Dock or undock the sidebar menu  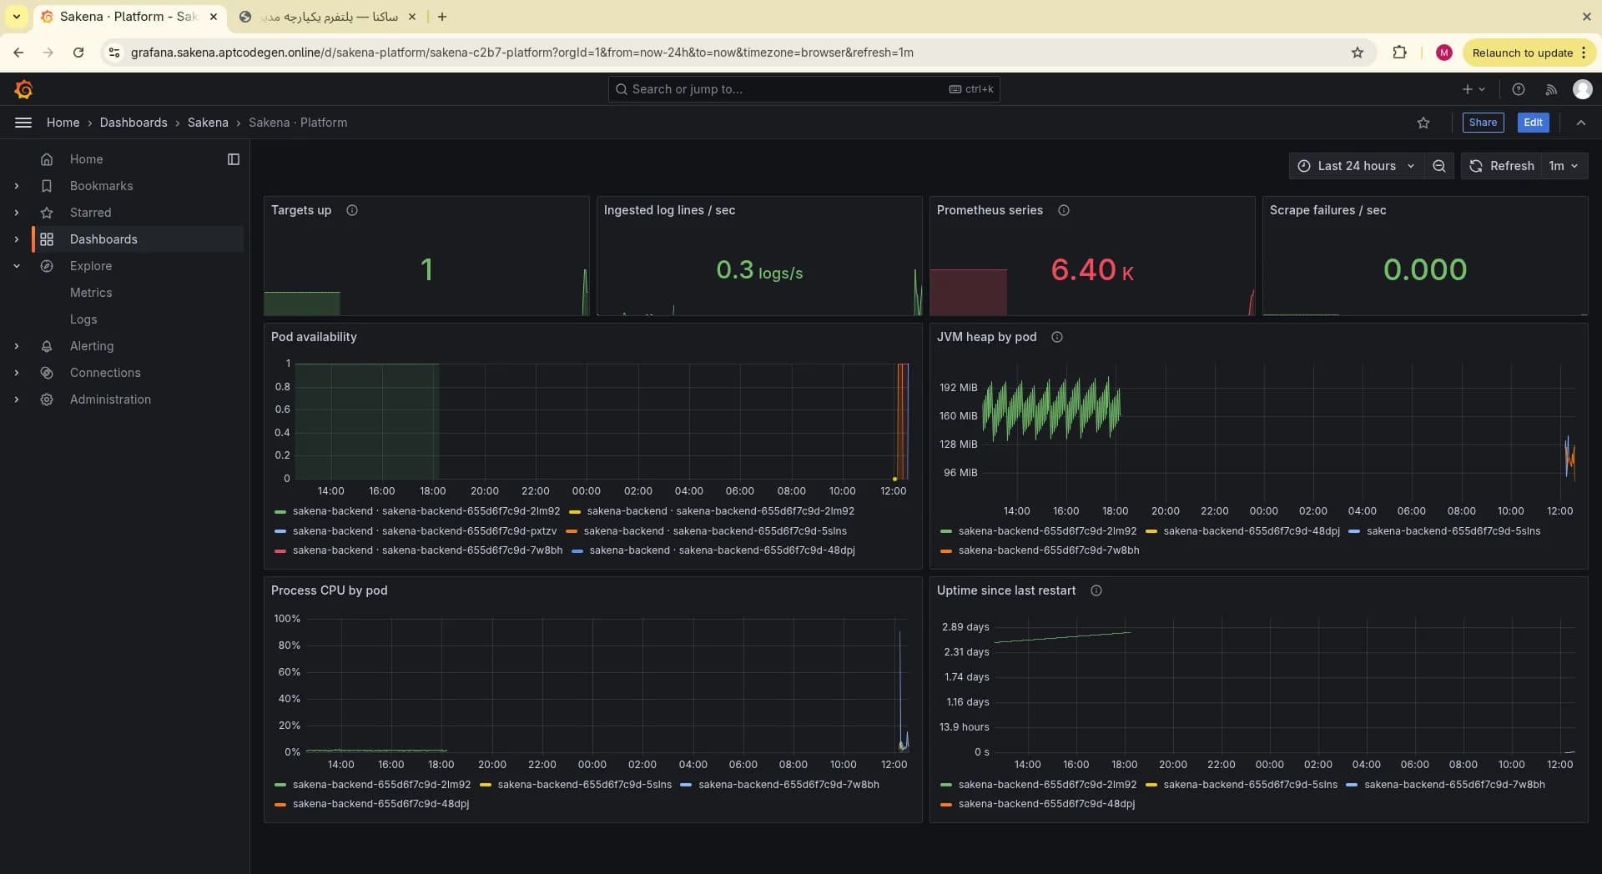coord(234,159)
